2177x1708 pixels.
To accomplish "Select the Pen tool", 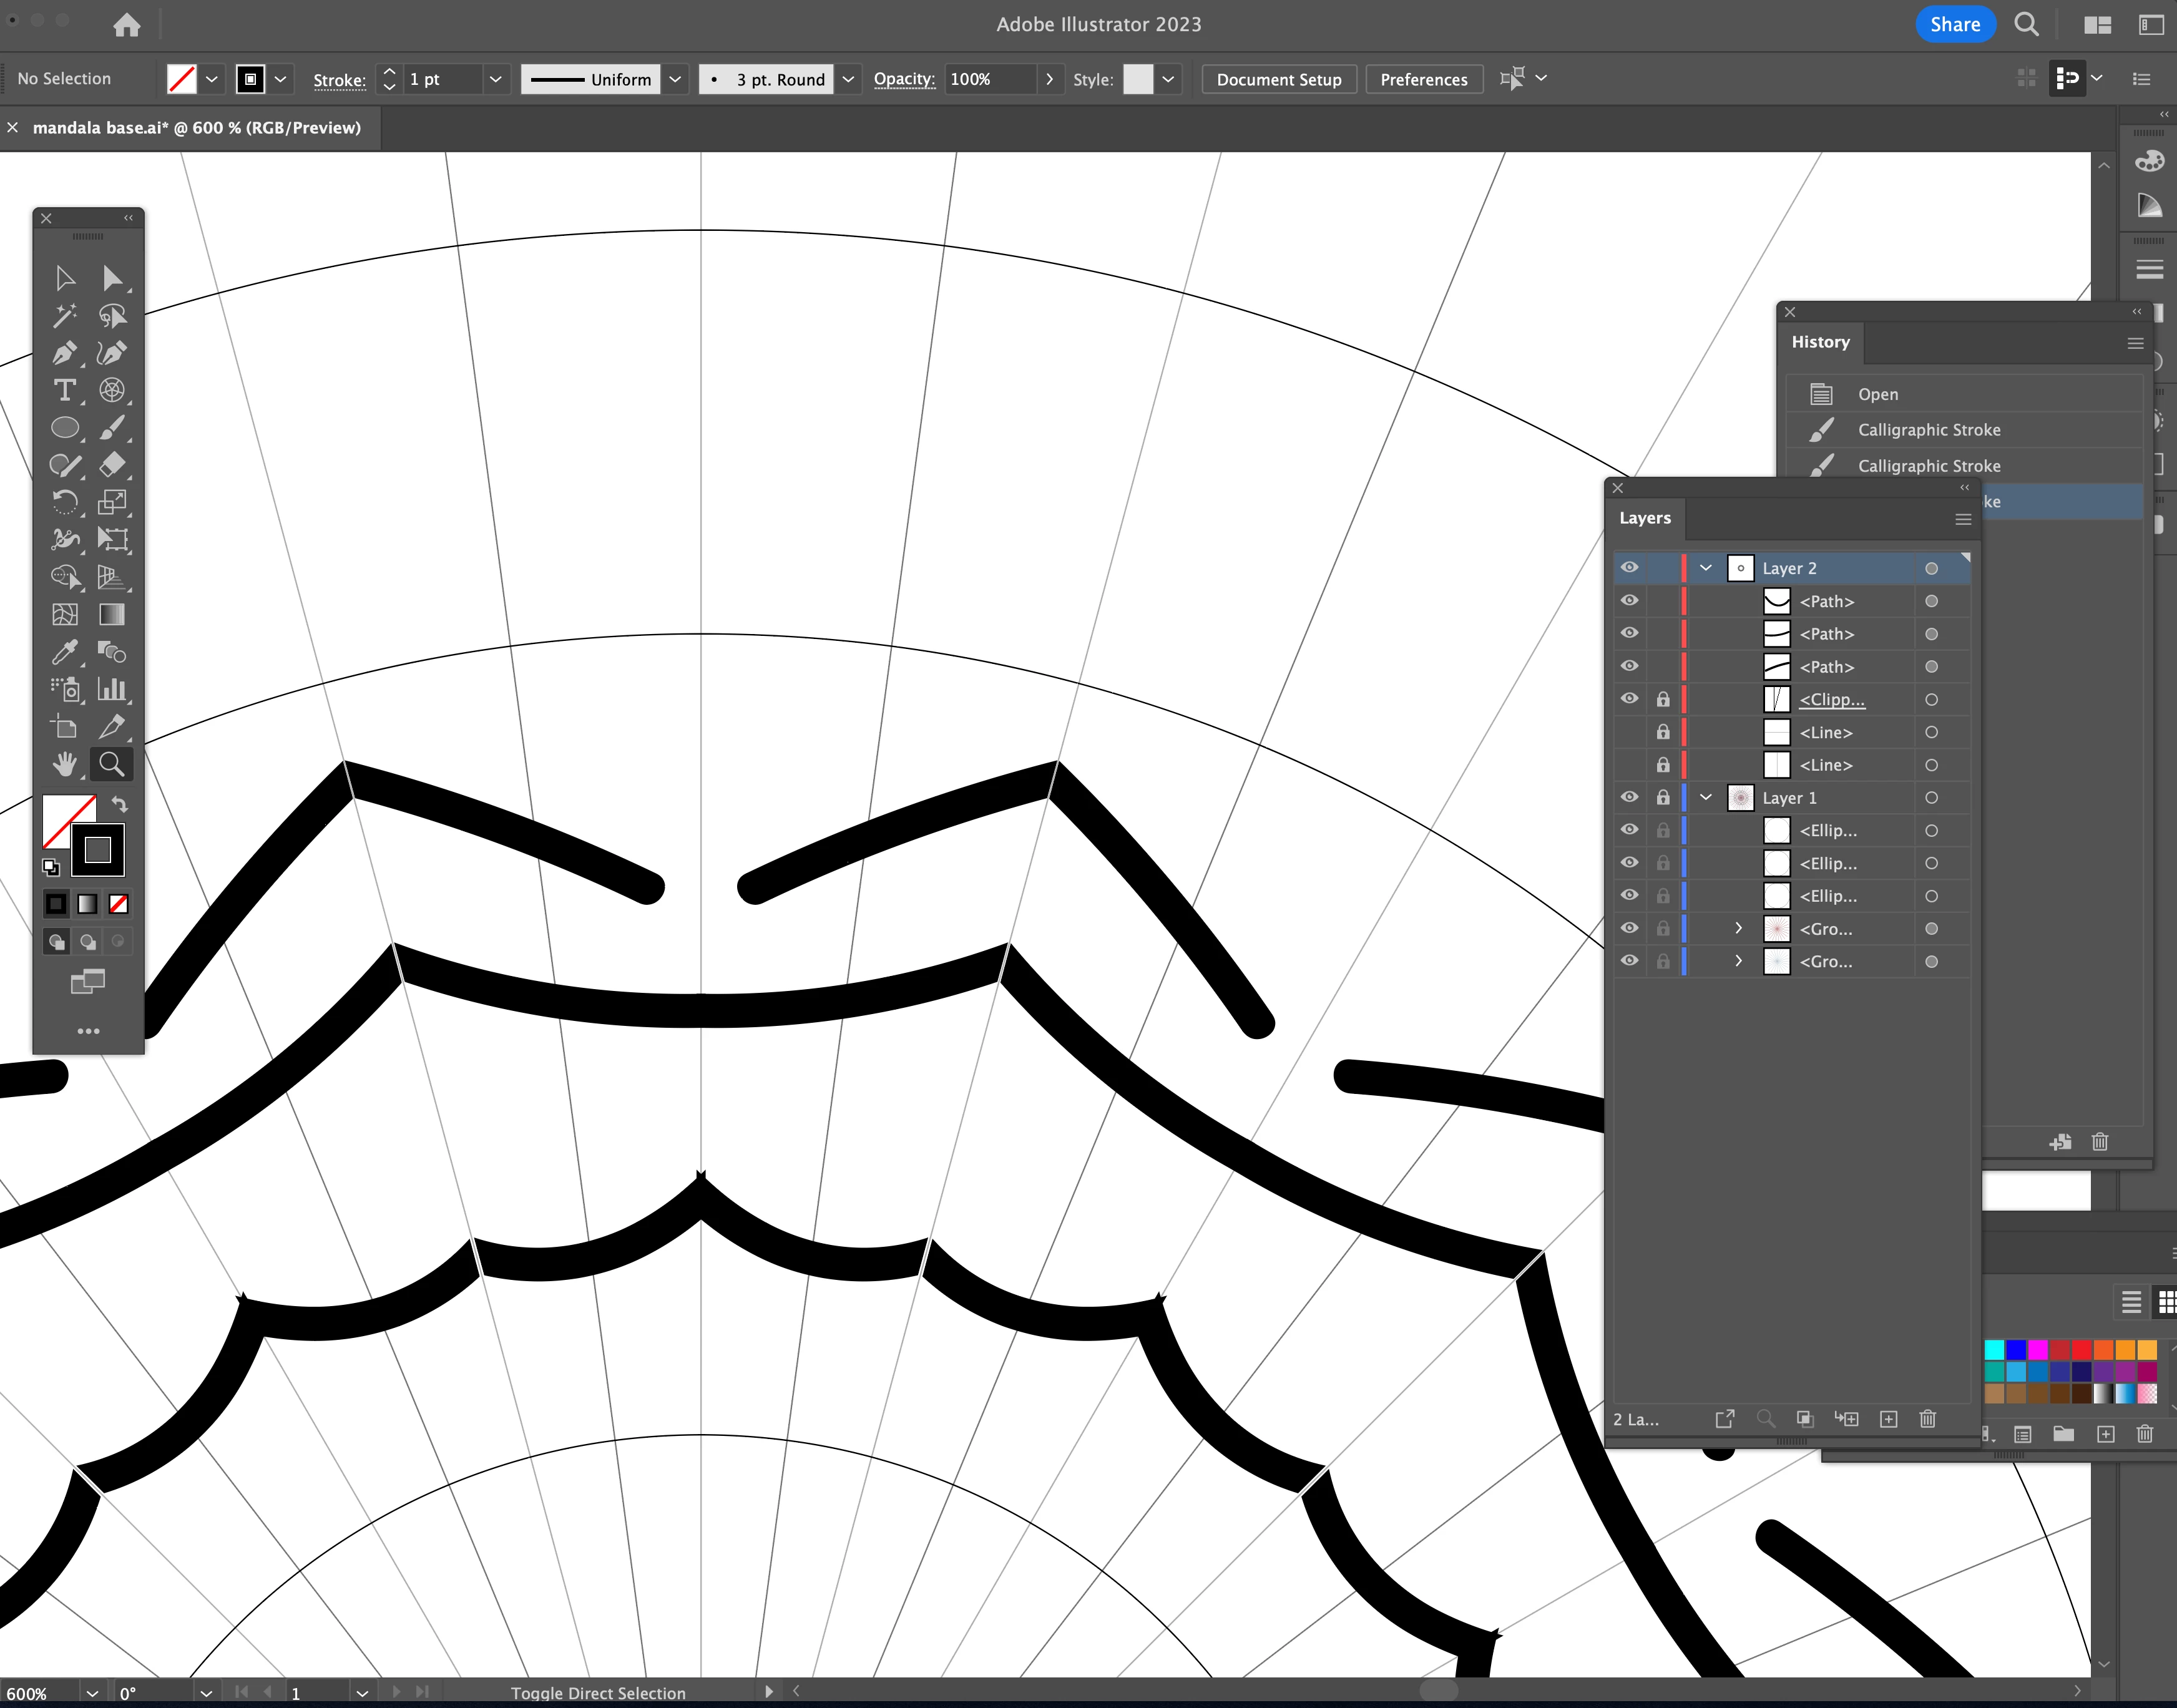I will click(65, 353).
